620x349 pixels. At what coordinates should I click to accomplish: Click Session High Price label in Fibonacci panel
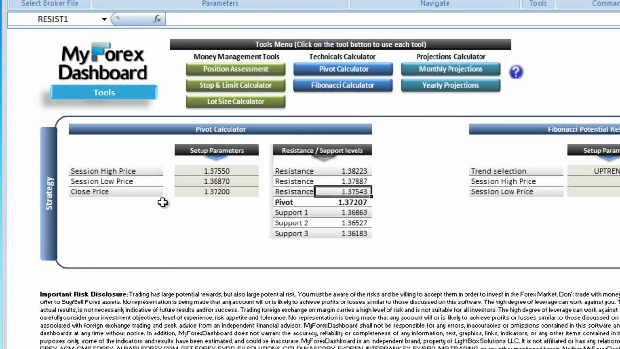503,181
